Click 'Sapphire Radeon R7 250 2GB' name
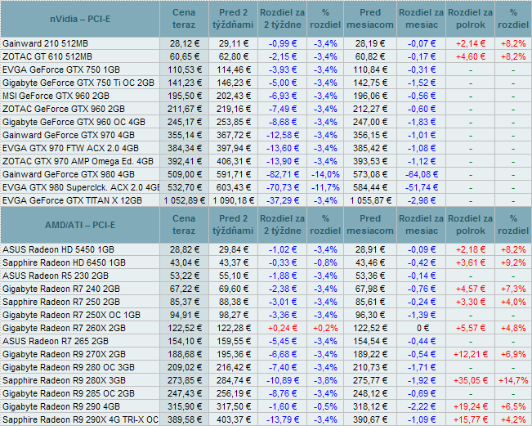532x426 pixels. tap(61, 302)
